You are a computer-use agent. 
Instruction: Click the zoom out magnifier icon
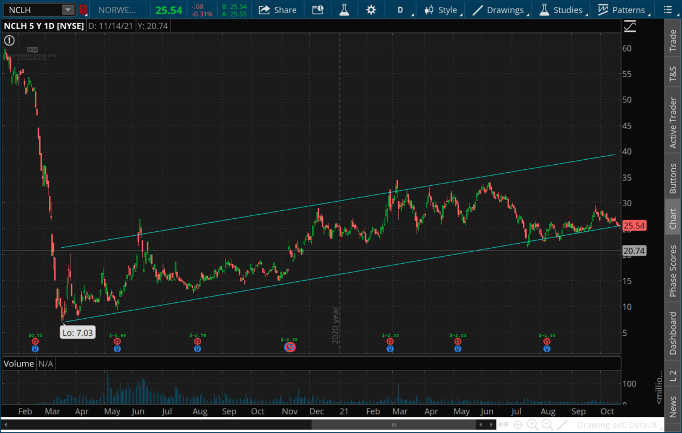point(547,425)
